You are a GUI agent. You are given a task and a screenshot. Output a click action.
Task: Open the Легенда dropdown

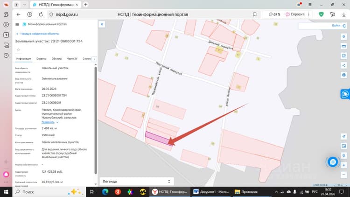point(137,182)
